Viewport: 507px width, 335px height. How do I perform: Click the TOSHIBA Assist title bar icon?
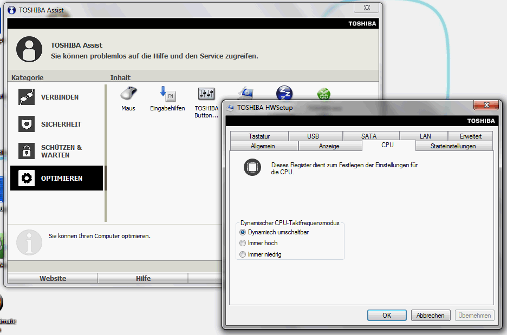tap(11, 10)
